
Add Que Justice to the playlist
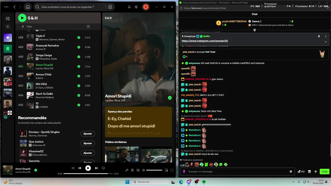coord(88,143)
